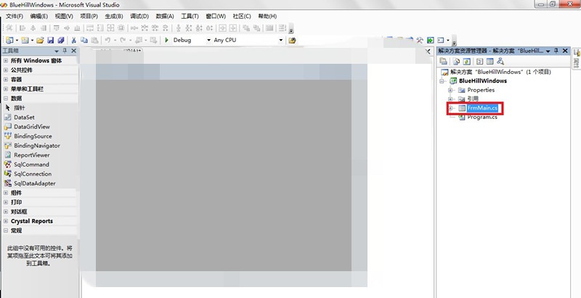581x298 pixels.
Task: Click the Align Tops layout icon
Action: pyautogui.click(x=56, y=28)
